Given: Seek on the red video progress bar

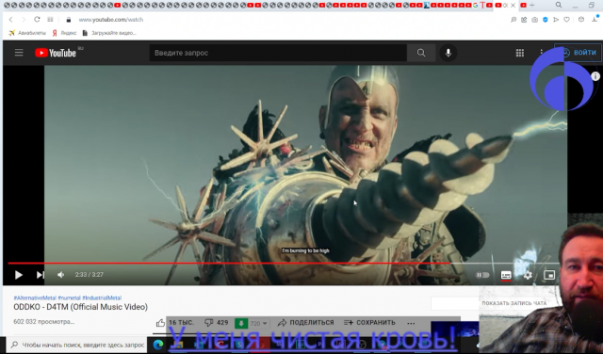Looking at the screenshot, I should point(229,264).
